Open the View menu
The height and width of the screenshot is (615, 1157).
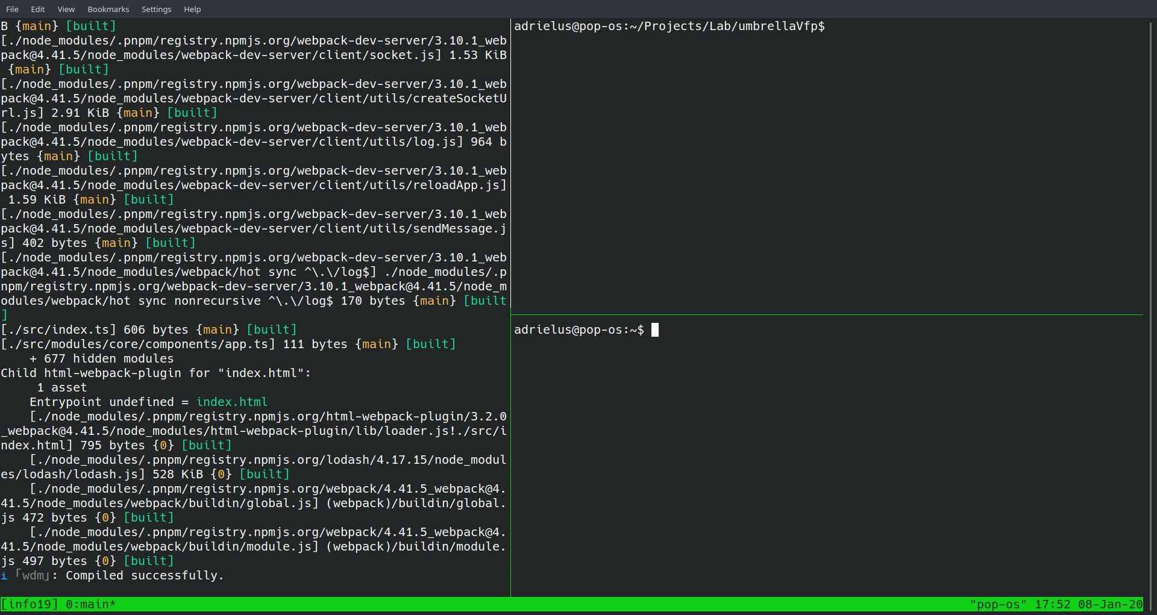[x=66, y=9]
